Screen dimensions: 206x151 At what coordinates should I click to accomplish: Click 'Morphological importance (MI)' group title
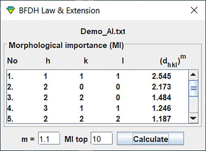[x=66, y=46]
